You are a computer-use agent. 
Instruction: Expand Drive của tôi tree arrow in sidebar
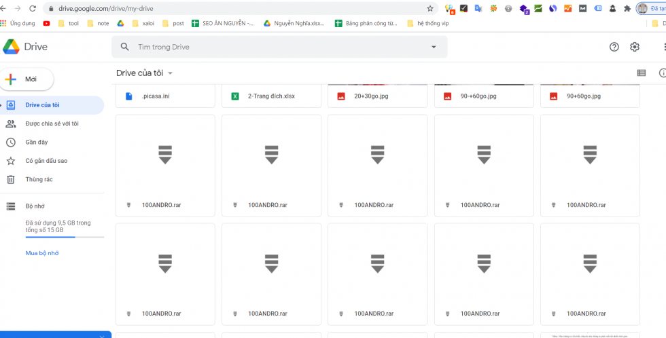tap(1, 105)
